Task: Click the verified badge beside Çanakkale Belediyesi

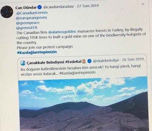Action: (x=89, y=61)
